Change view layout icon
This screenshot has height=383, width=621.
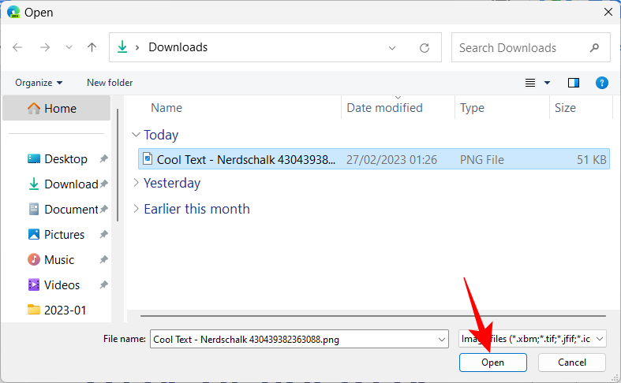[531, 83]
